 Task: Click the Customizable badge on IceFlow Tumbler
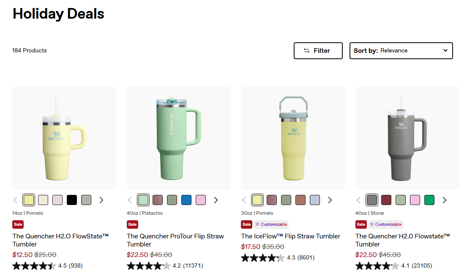[x=271, y=224]
